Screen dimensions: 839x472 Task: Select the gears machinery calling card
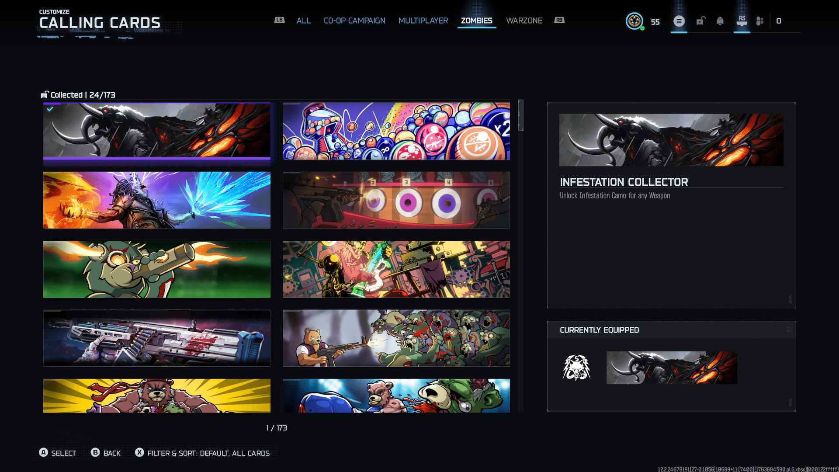pos(396,269)
